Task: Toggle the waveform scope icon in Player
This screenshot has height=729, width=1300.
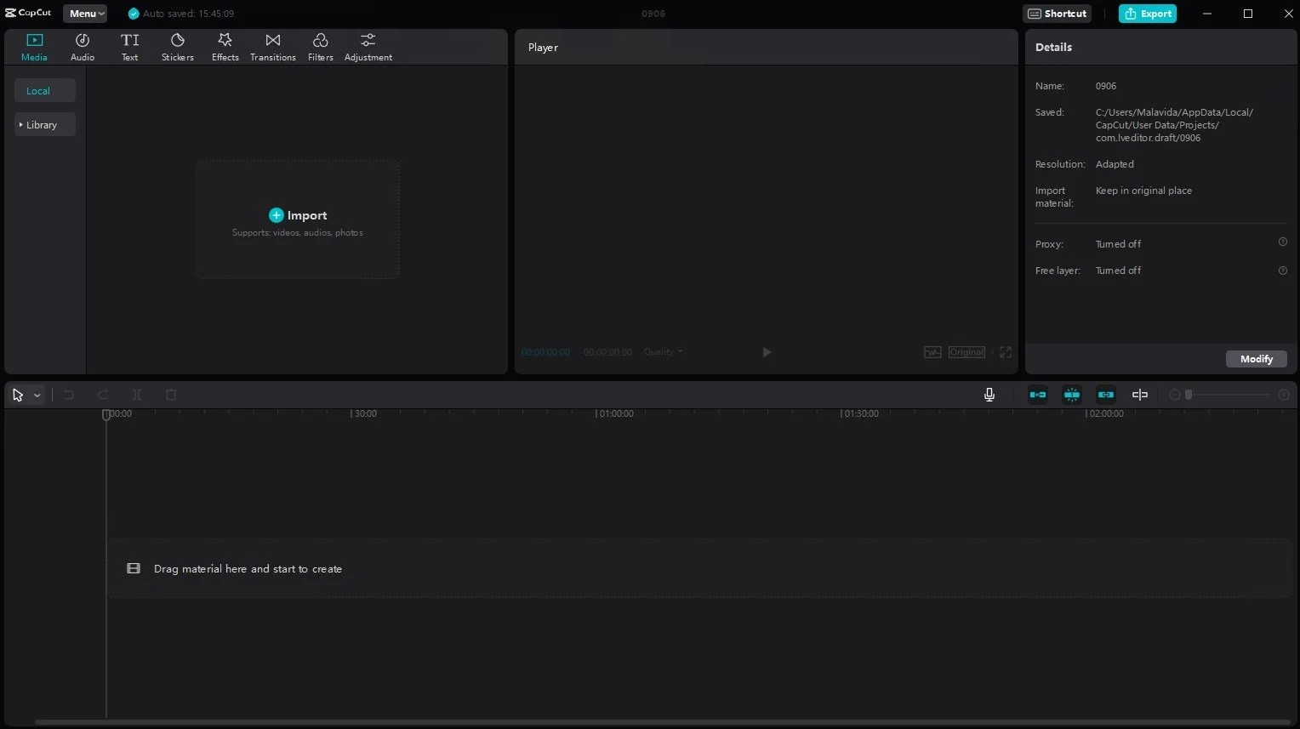Action: tap(932, 352)
